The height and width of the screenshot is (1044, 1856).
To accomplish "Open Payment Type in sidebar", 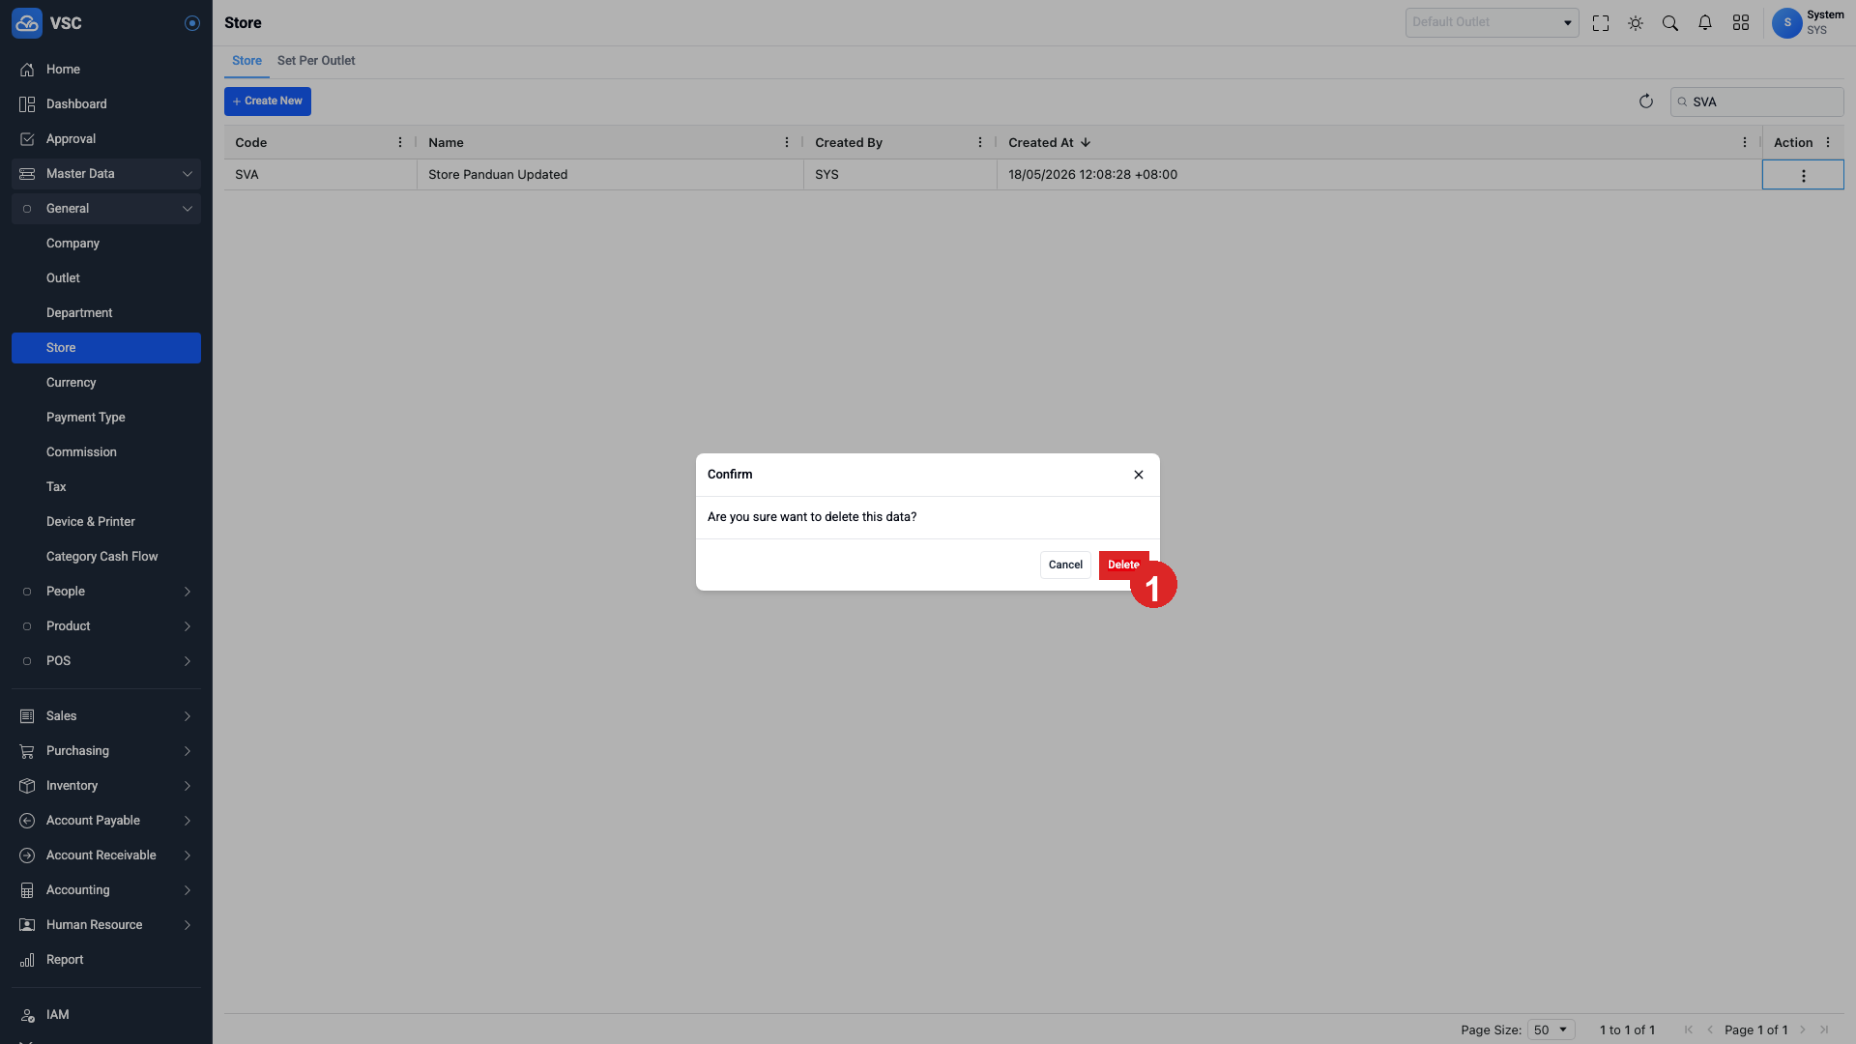I will pos(106,418).
